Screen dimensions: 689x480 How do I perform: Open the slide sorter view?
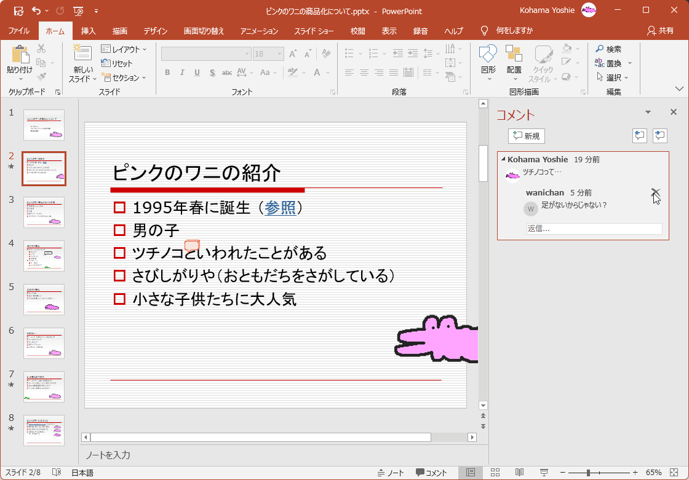pyautogui.click(x=495, y=473)
